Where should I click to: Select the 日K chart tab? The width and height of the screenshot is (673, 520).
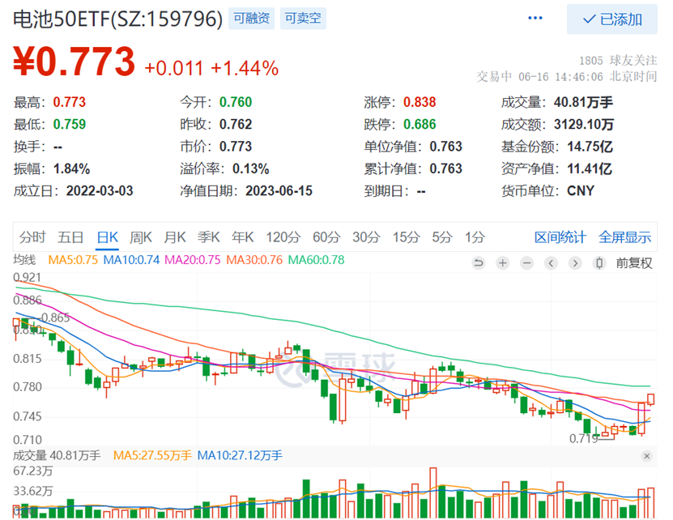point(107,237)
